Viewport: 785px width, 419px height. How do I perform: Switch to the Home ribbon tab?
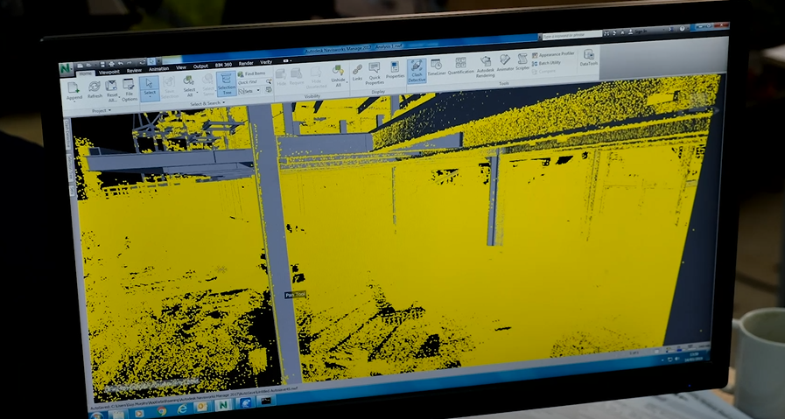click(85, 73)
